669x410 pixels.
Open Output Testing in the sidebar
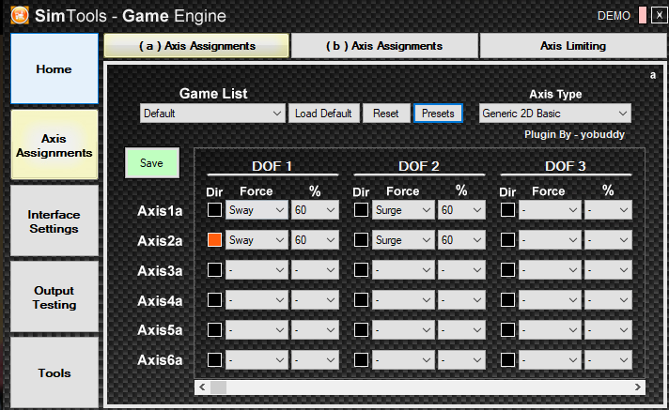click(54, 297)
